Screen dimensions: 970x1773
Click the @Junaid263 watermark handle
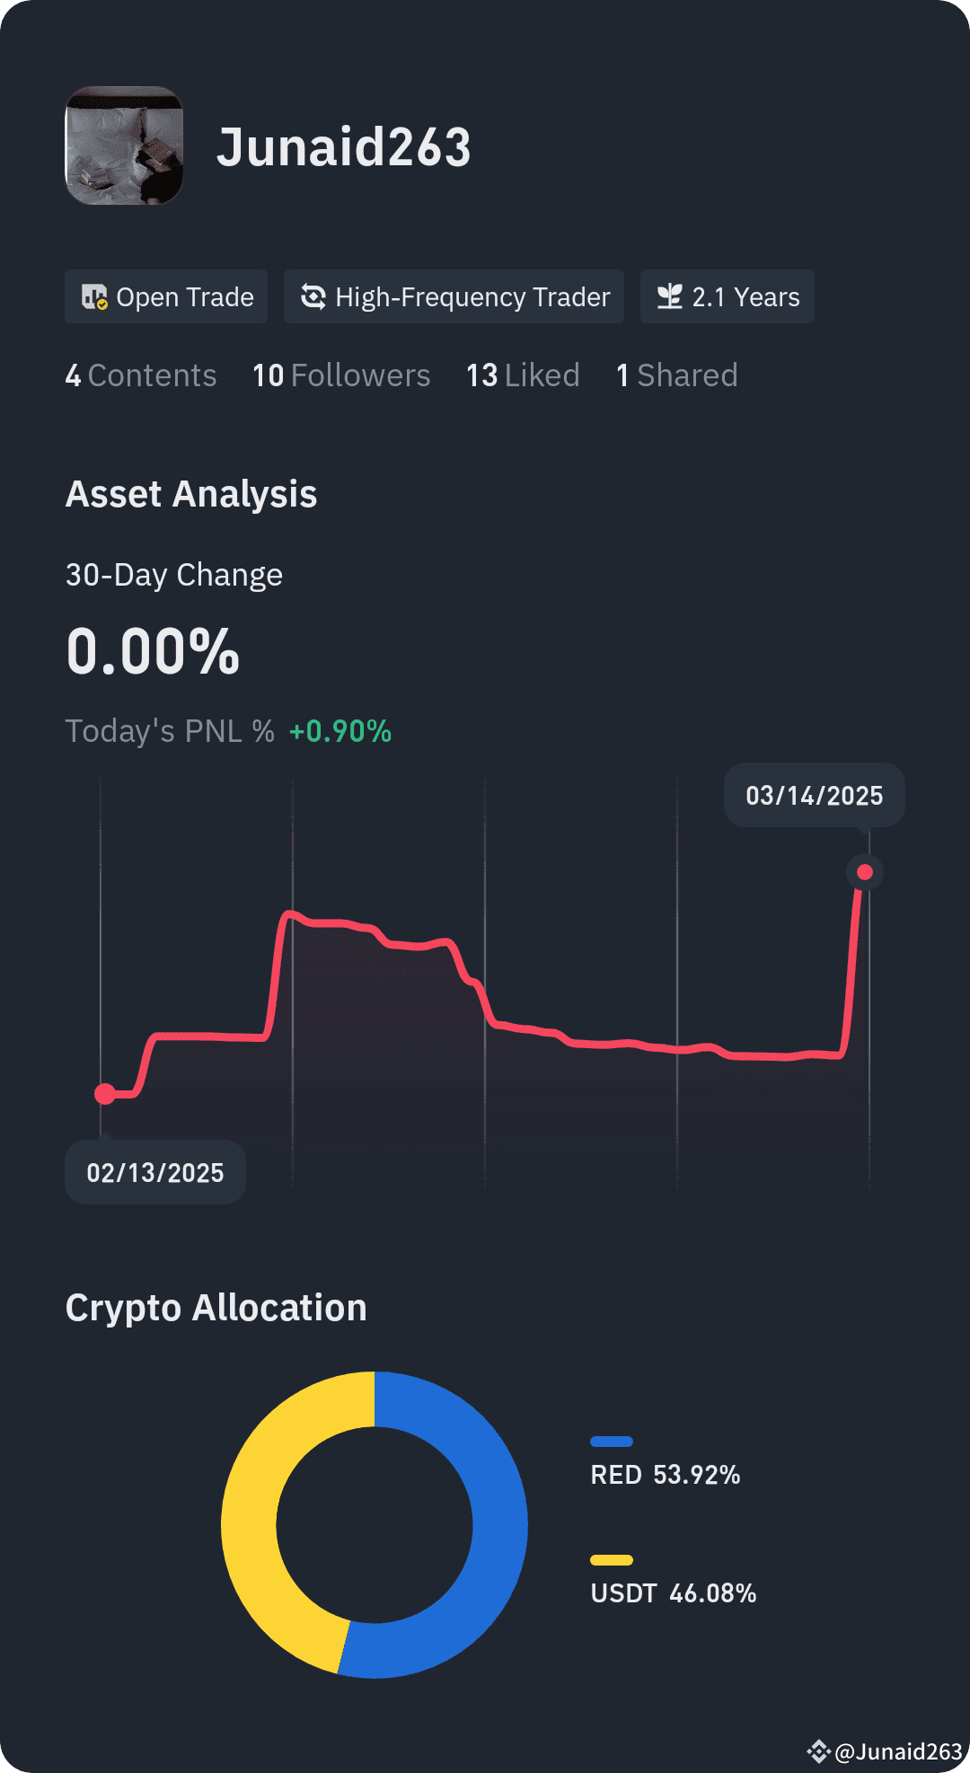(x=898, y=1751)
